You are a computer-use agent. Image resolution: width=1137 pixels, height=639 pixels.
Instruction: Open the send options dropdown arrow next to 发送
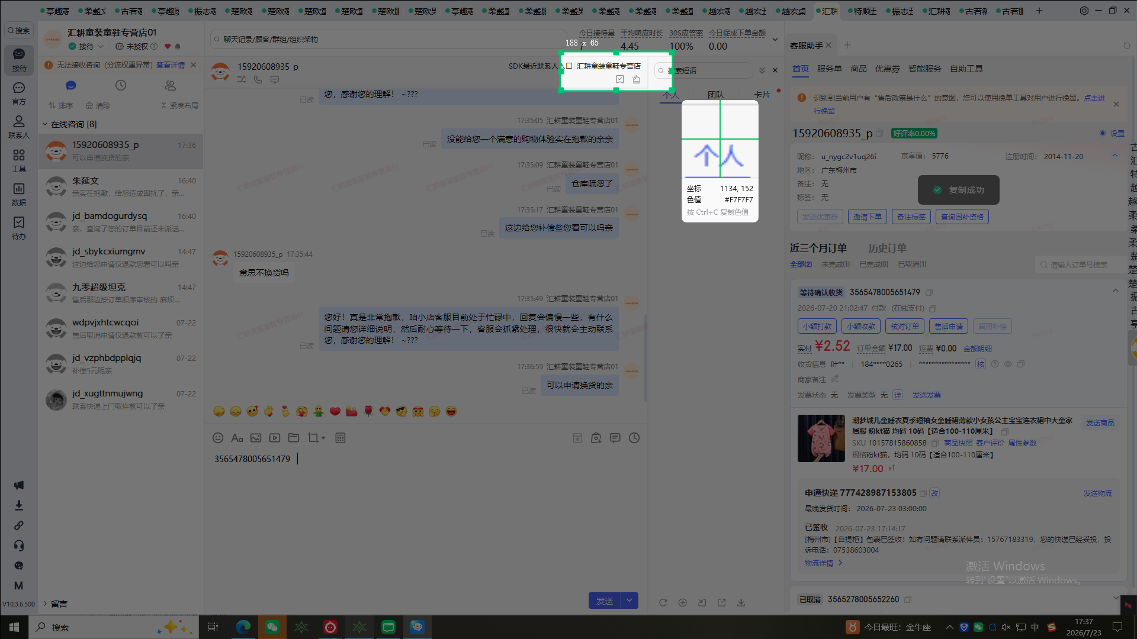pyautogui.click(x=629, y=601)
